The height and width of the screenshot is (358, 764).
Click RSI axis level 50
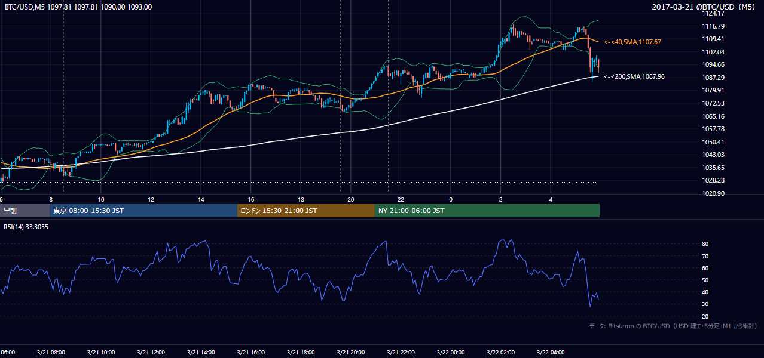click(x=705, y=280)
